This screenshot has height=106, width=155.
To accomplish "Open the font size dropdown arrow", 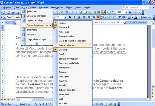I will [65, 17].
